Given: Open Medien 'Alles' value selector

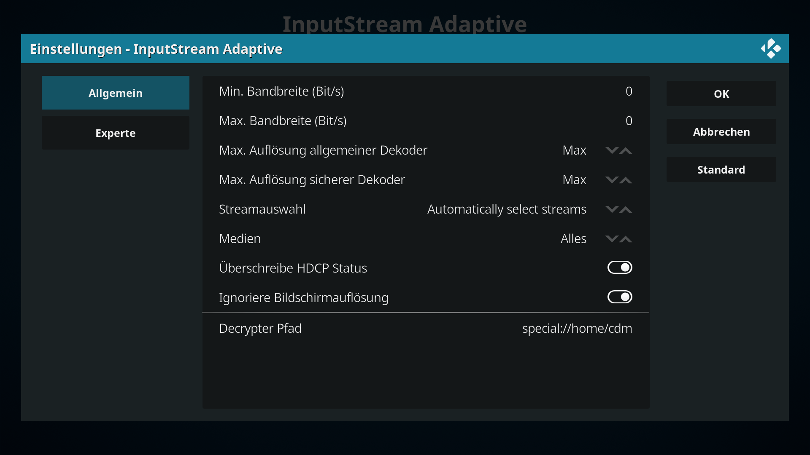Looking at the screenshot, I should pyautogui.click(x=573, y=239).
